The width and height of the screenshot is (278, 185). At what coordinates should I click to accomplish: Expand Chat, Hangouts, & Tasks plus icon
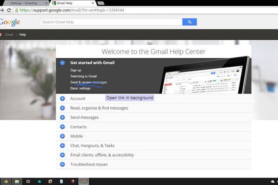pos(63,146)
